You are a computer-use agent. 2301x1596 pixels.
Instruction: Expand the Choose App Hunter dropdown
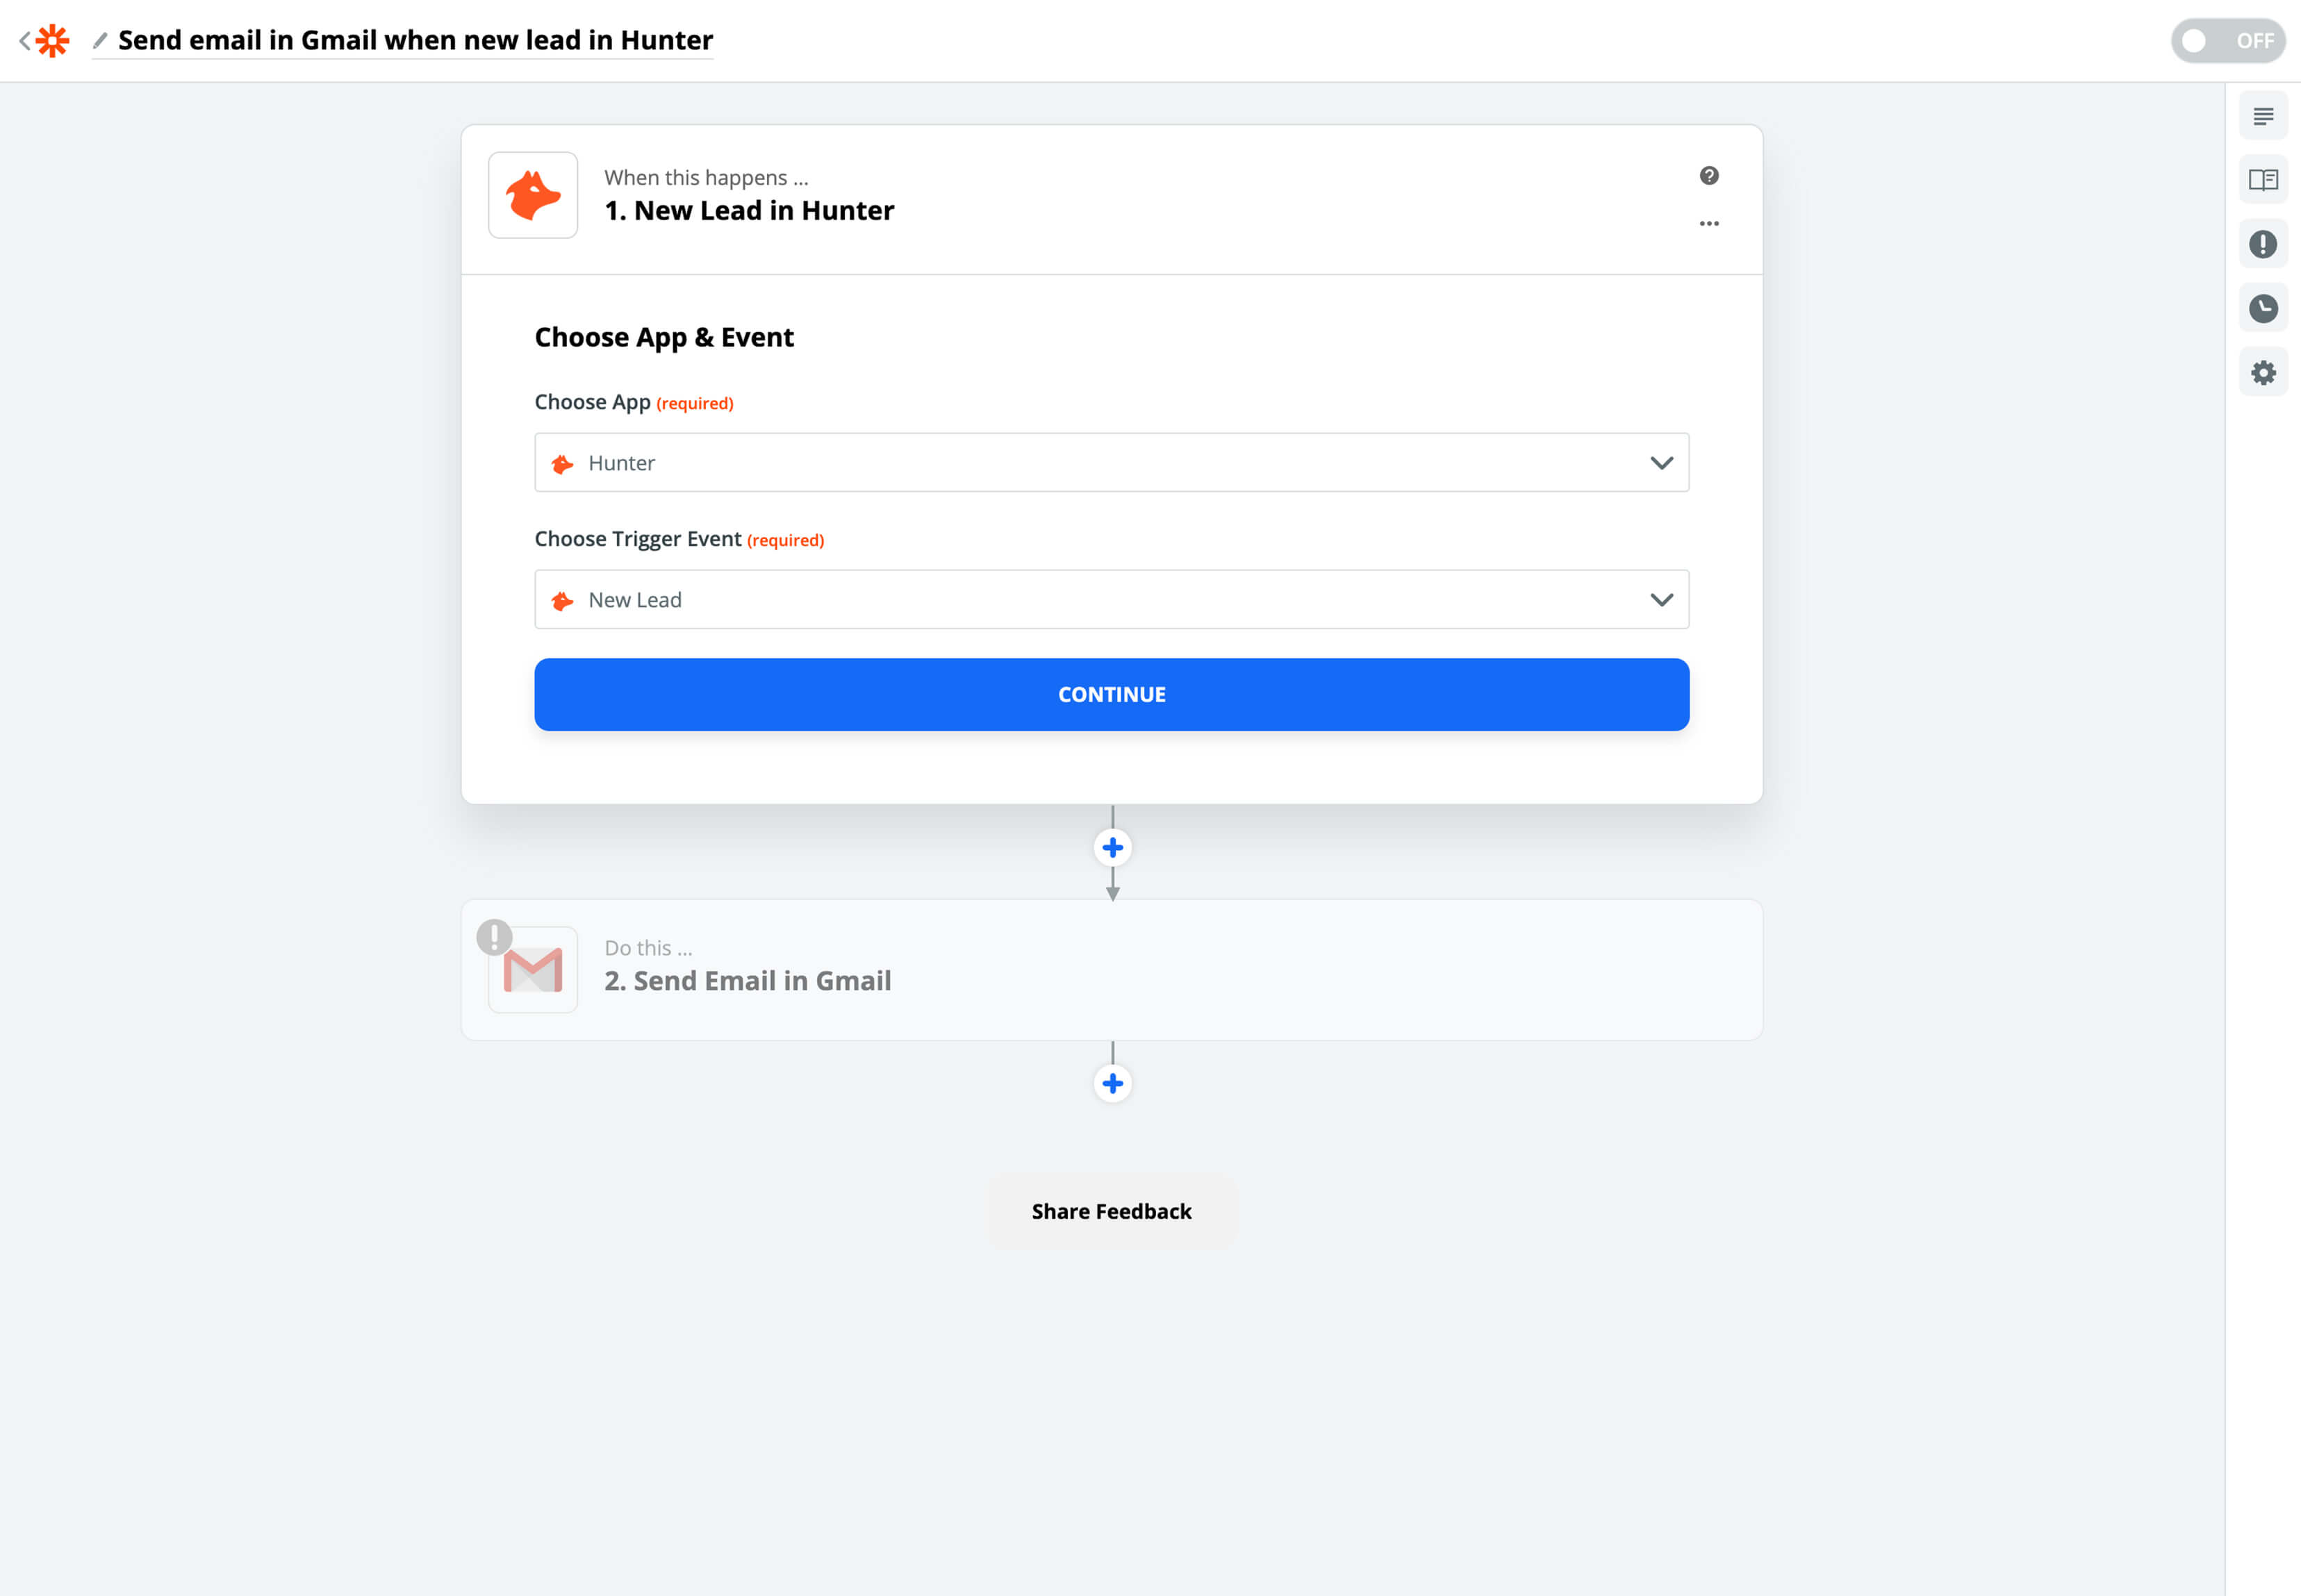tap(1112, 462)
